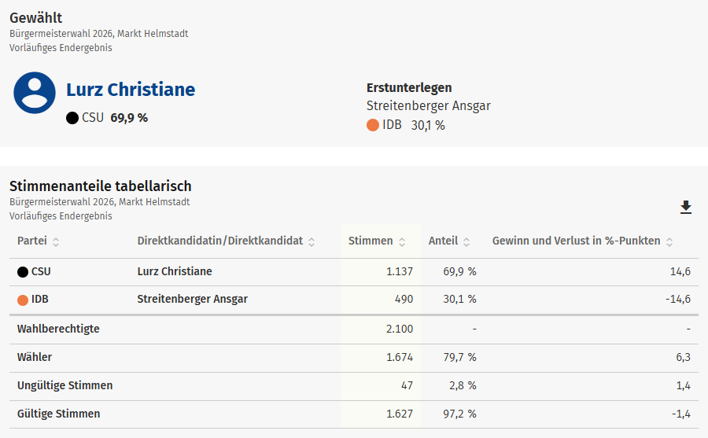Viewport: 708px width, 438px height.
Task: Click Stimmen column header label
Action: tap(371, 241)
